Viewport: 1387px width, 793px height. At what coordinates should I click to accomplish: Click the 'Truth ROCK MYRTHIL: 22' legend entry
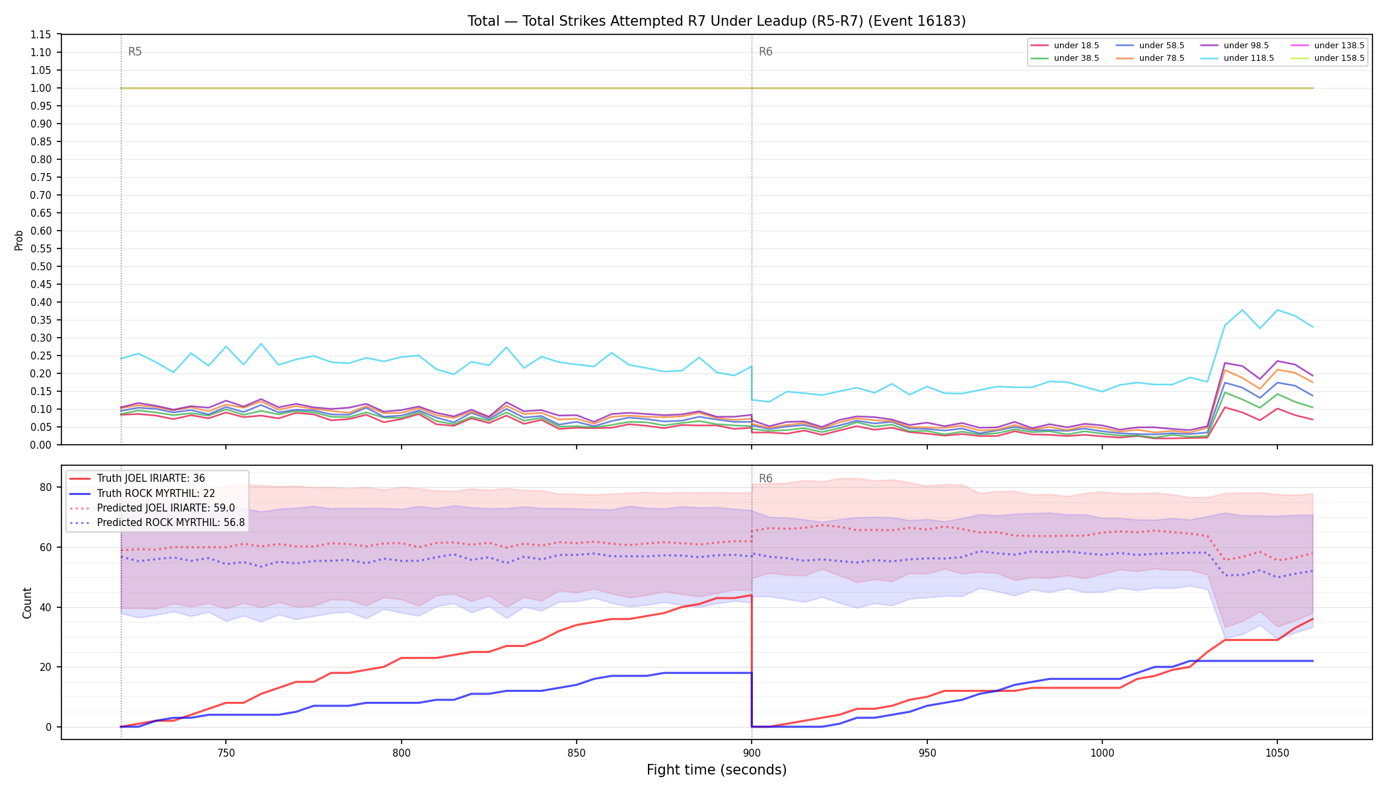coord(142,493)
